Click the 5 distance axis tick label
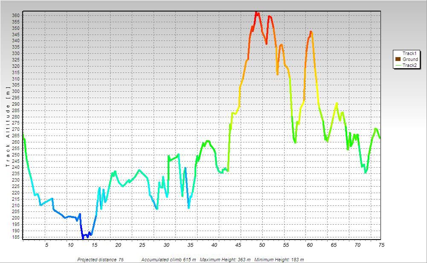 [x=46, y=245]
